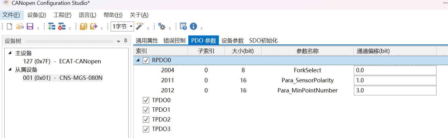Click index value 2004
The height and width of the screenshot is (138, 448).
tap(168, 70)
